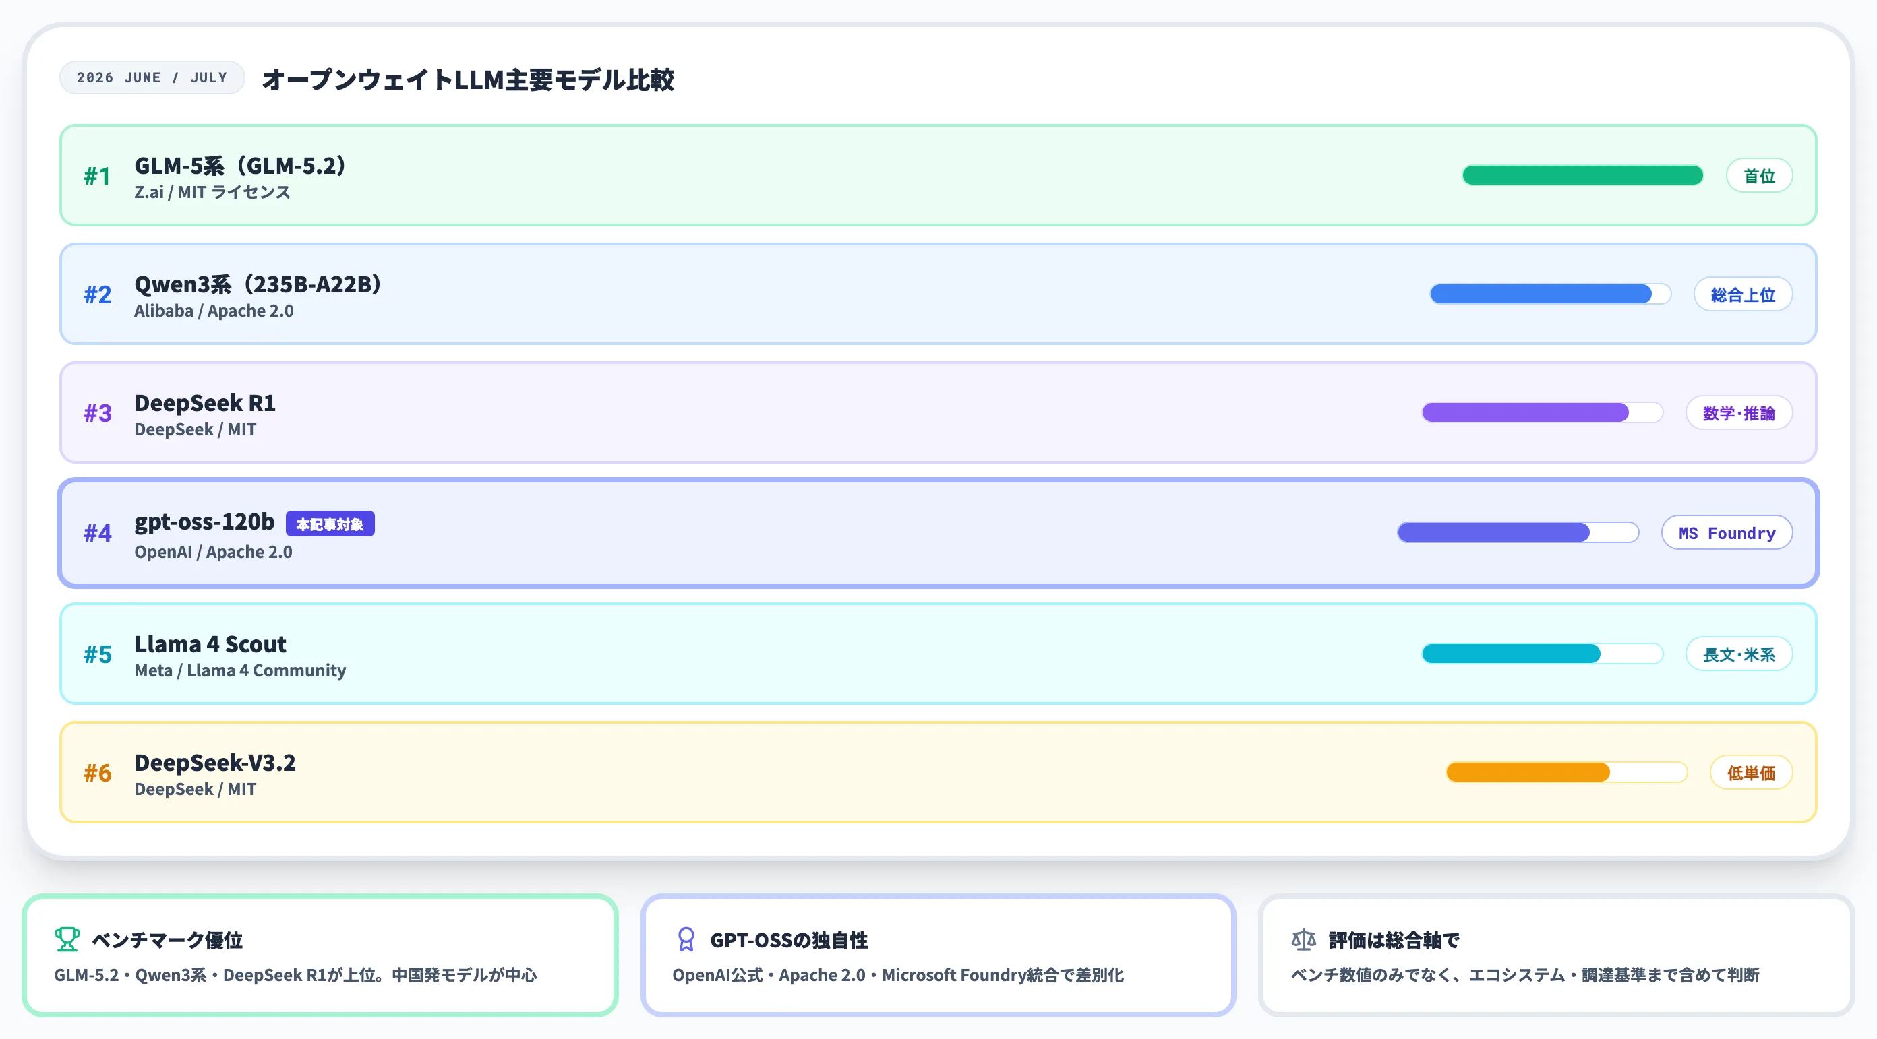
Task: Click the heading 評価は総合軸で
Action: point(1394,940)
